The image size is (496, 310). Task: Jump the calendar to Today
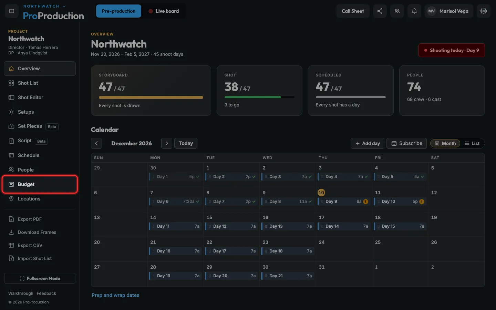[x=186, y=143]
